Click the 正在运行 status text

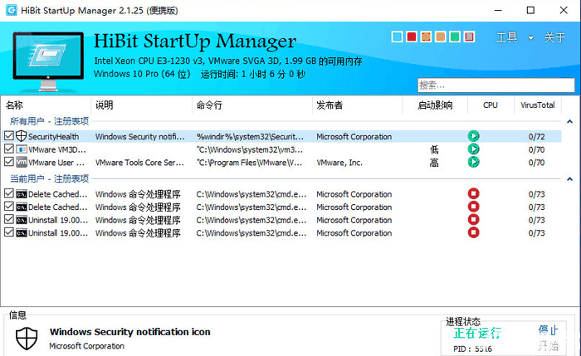pos(477,333)
